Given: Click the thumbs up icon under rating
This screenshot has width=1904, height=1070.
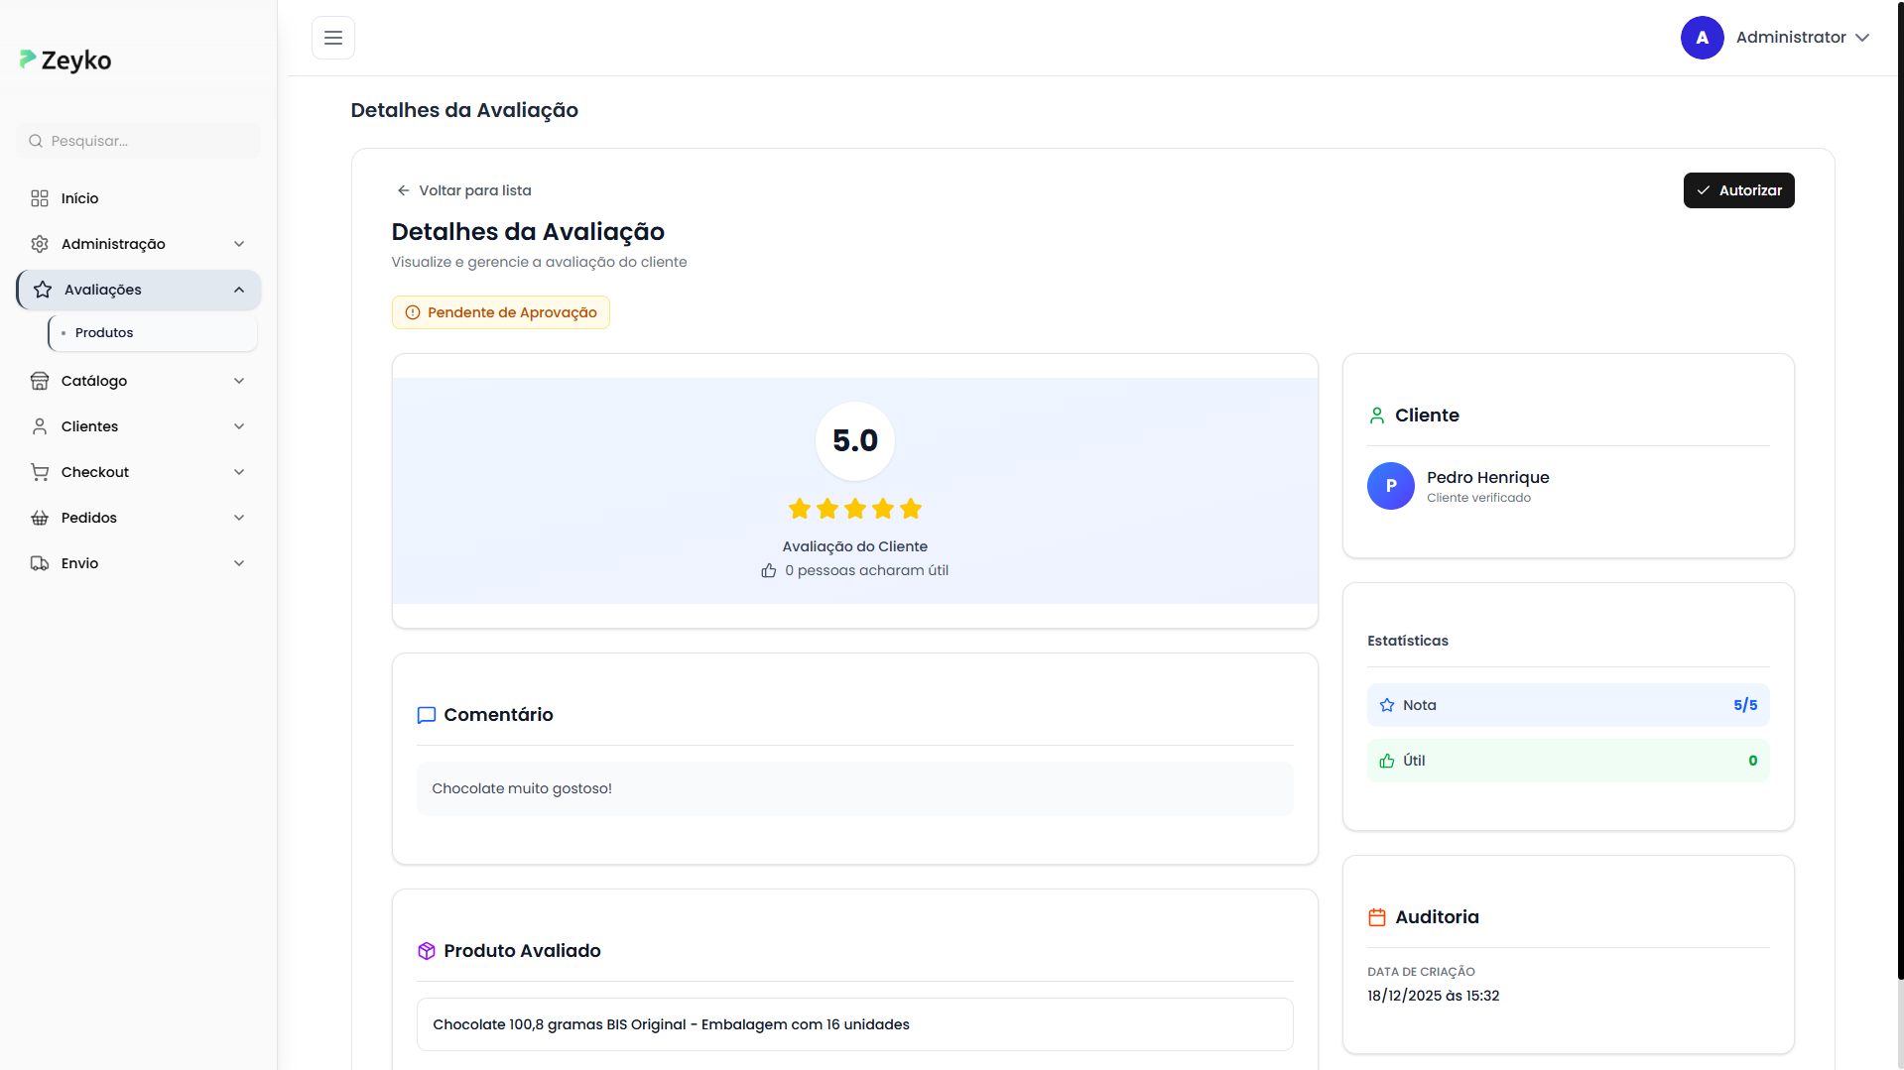Looking at the screenshot, I should tap(768, 571).
